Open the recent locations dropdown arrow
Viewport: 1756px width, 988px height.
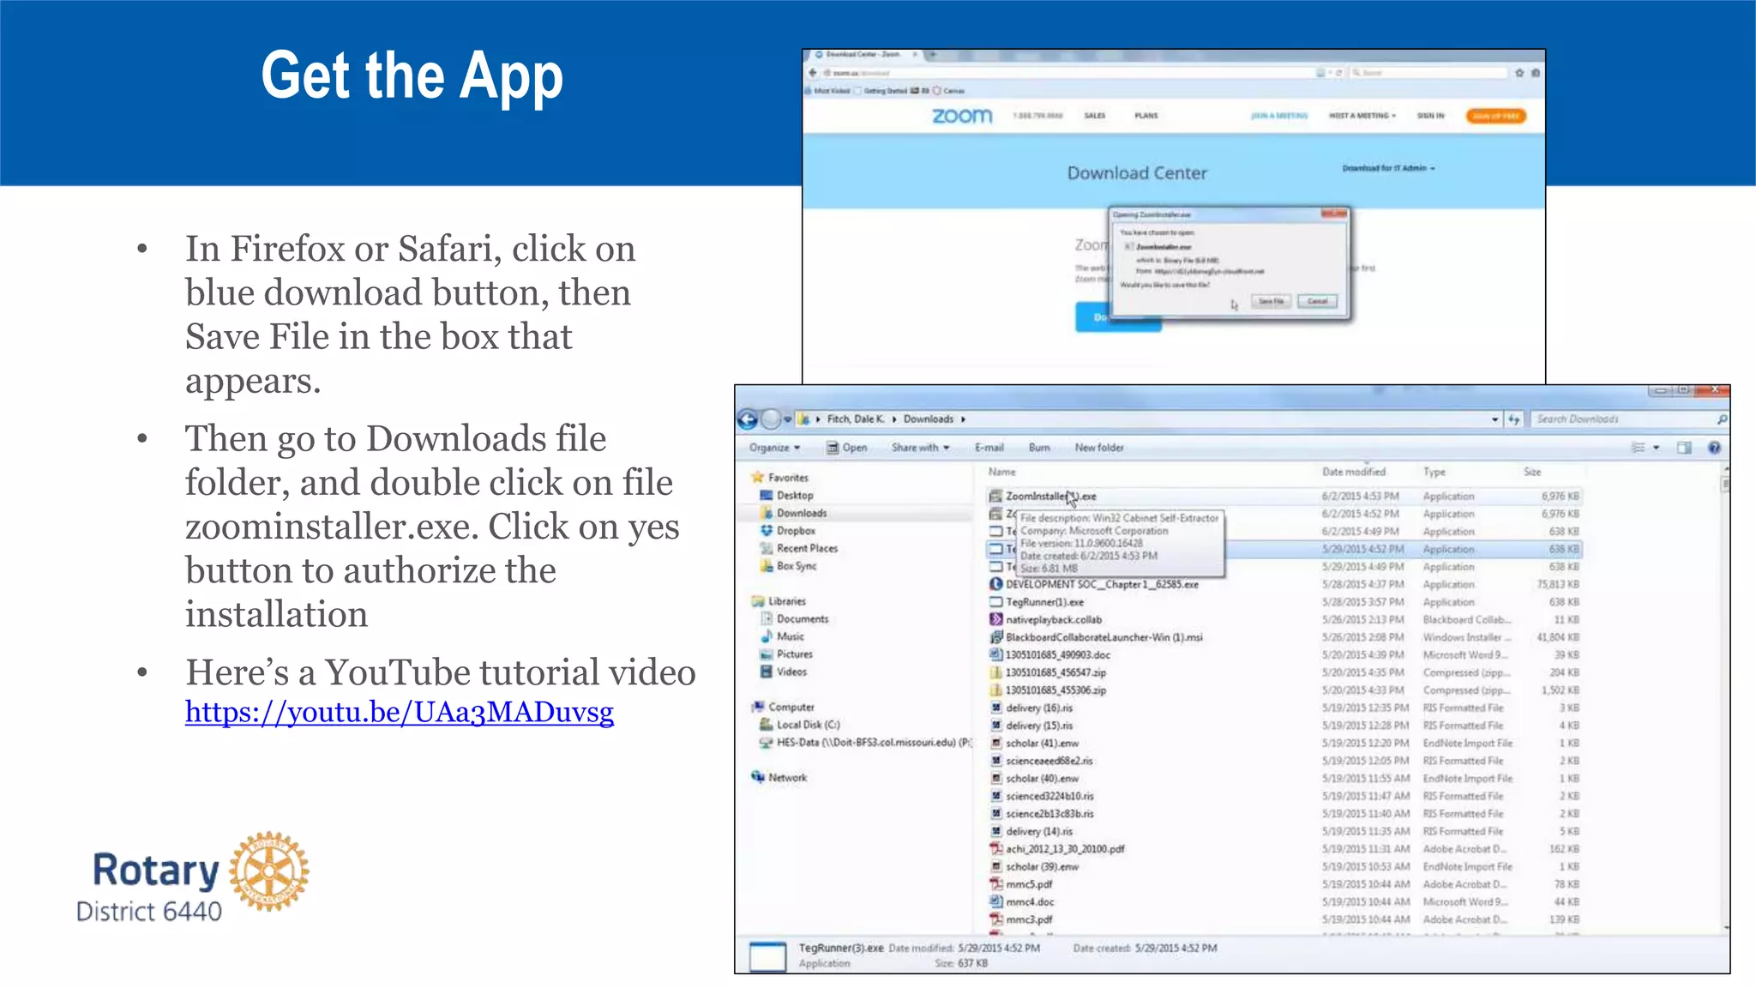(787, 419)
